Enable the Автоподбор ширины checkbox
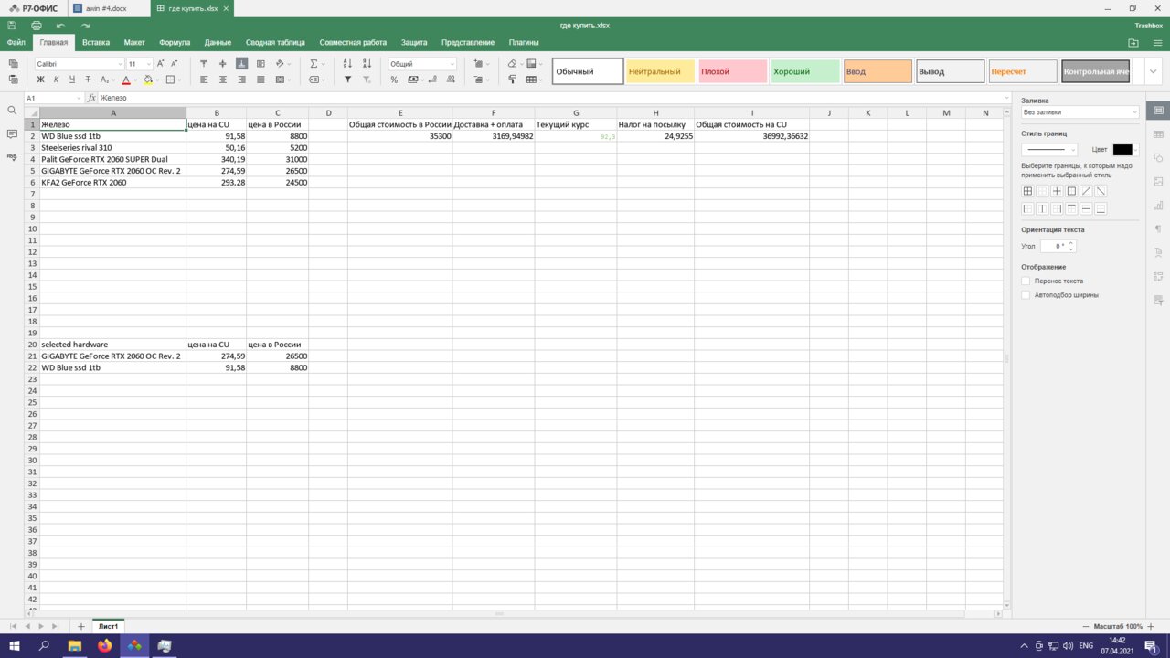 (1026, 295)
